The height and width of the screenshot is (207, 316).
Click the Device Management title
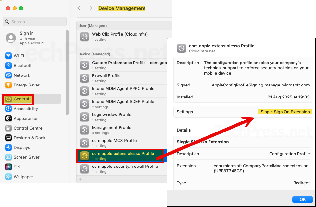point(122,8)
